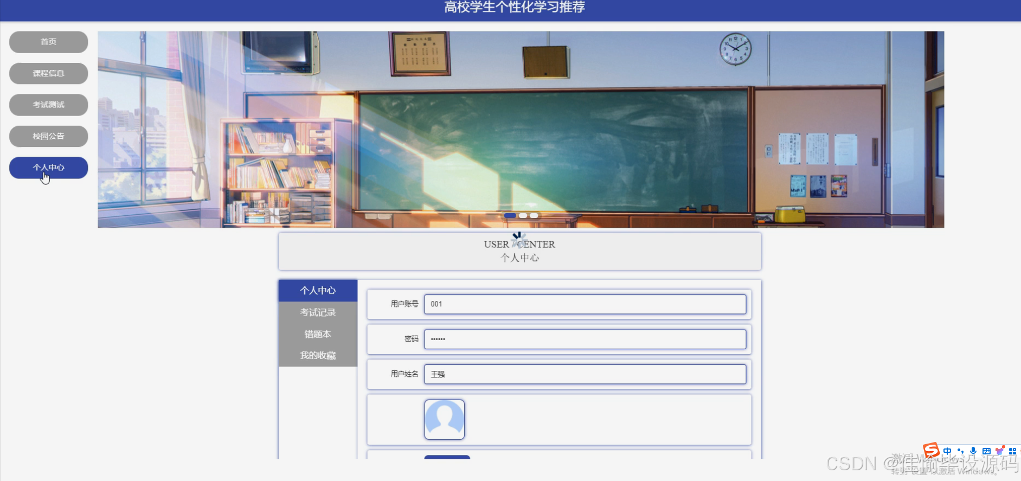
Task: Click the user avatar profile picture
Action: point(445,420)
